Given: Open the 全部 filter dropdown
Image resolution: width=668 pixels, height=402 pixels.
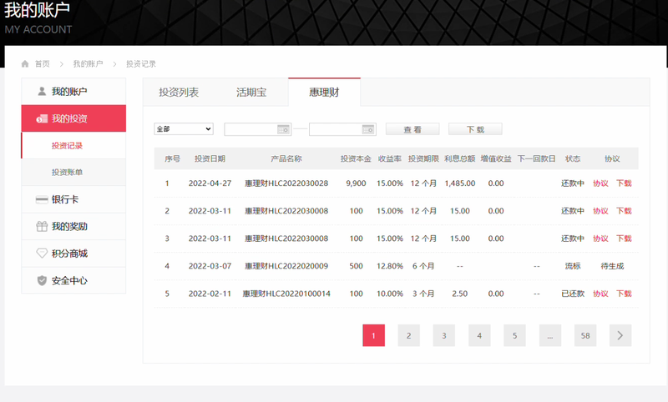Looking at the screenshot, I should [184, 129].
